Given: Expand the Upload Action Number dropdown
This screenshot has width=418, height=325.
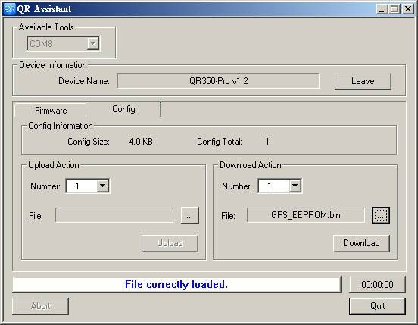Looking at the screenshot, I should (103, 186).
